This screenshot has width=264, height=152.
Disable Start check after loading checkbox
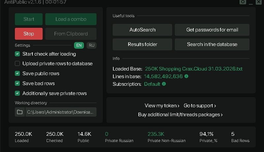[17, 54]
